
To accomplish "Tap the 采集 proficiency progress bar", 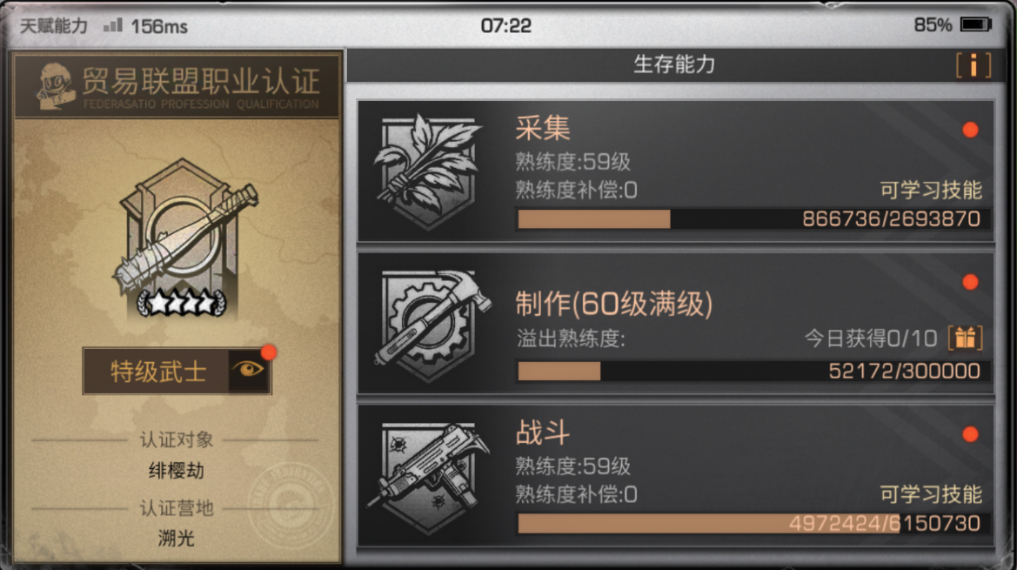I will click(753, 219).
